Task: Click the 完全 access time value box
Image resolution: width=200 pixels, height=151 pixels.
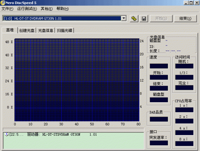Action: point(184,88)
